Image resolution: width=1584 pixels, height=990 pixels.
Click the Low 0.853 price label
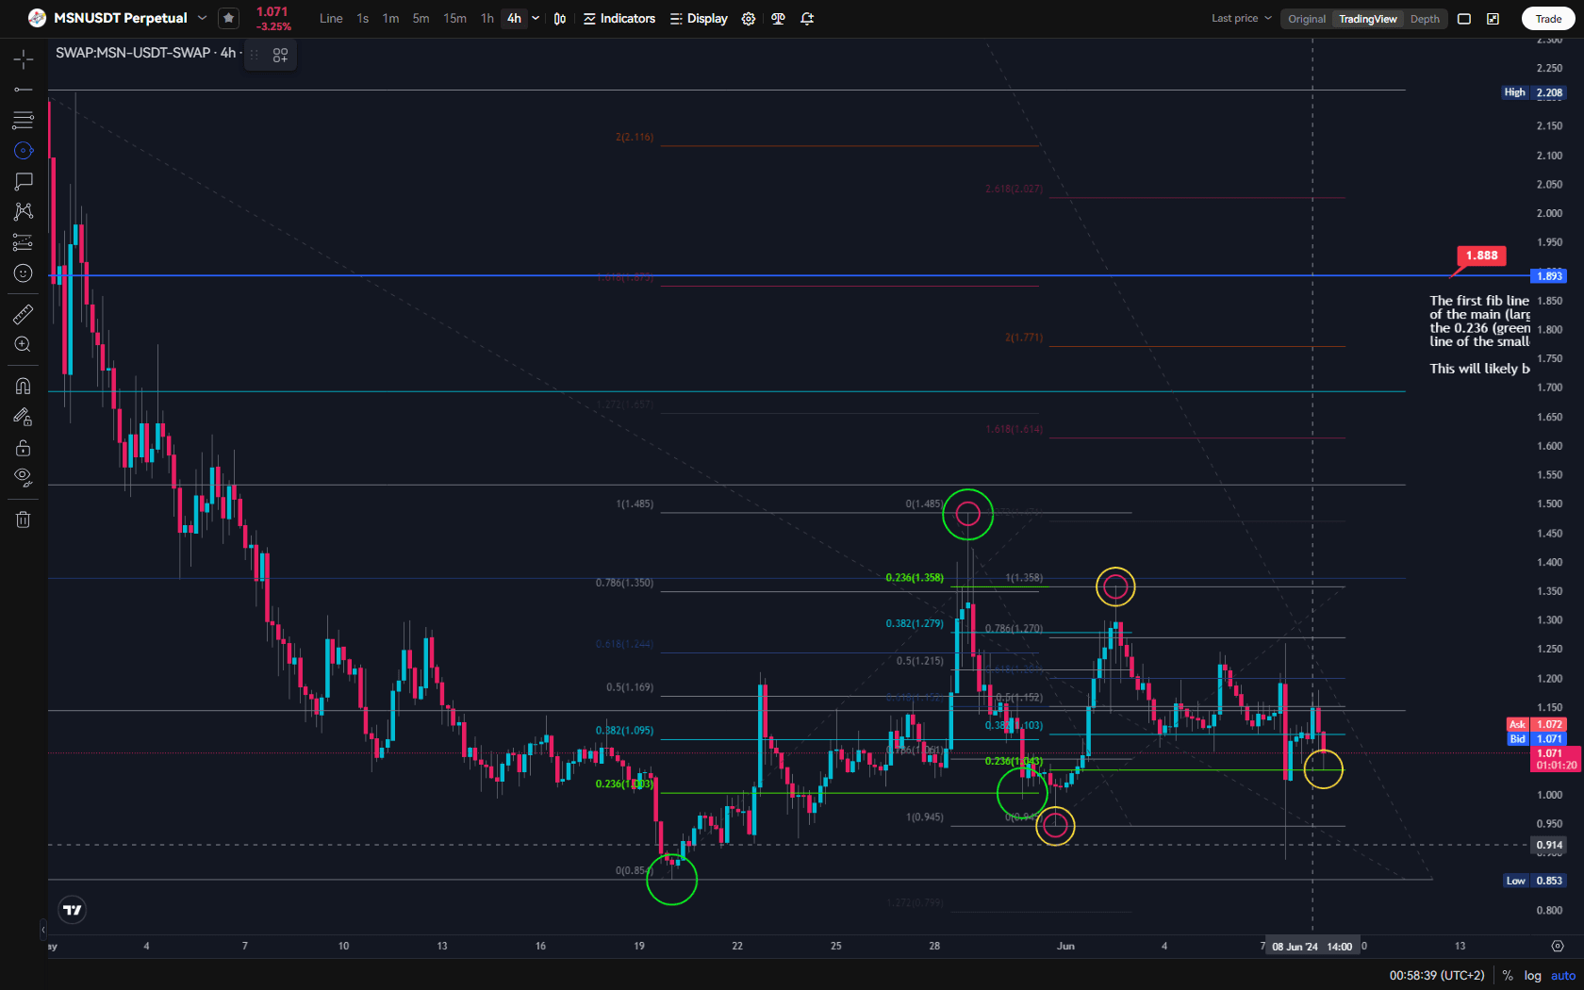pos(1534,881)
